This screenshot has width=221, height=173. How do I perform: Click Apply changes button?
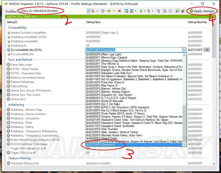(202, 11)
